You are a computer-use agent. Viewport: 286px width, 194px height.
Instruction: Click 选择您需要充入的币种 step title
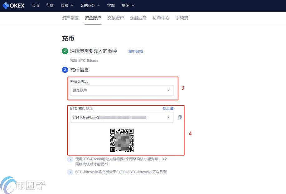(x=93, y=51)
